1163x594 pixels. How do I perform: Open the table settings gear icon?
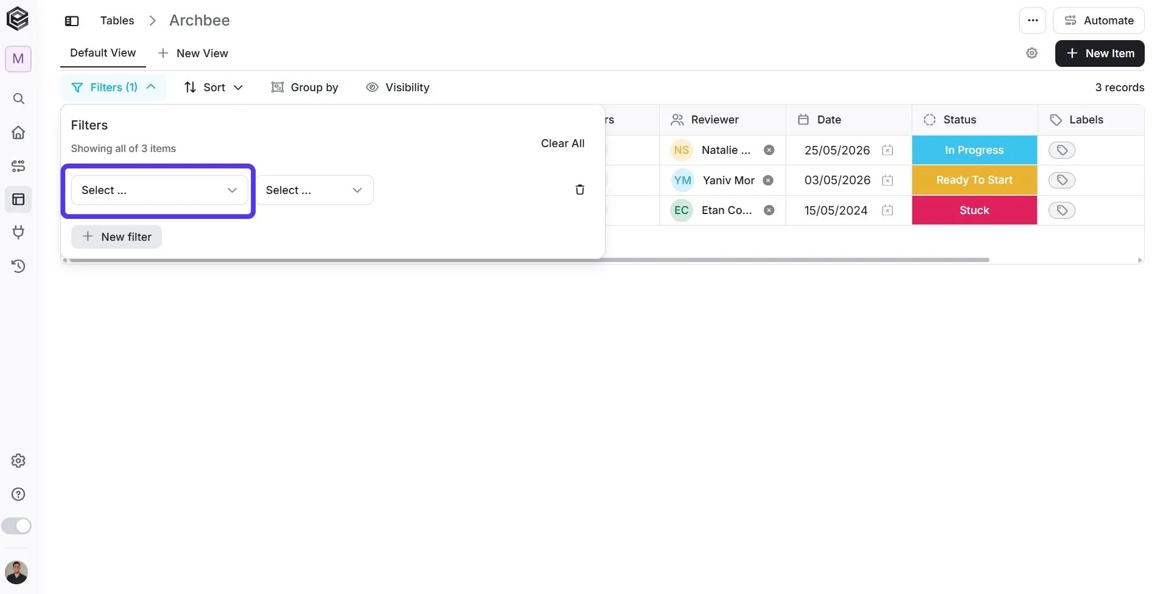coord(1032,54)
